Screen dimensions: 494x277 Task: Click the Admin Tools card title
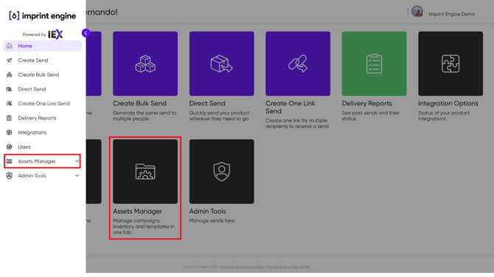pos(208,211)
